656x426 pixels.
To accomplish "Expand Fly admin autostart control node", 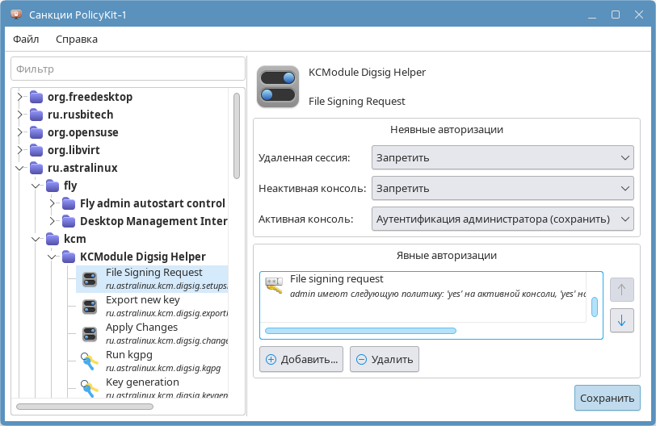I will tap(53, 203).
